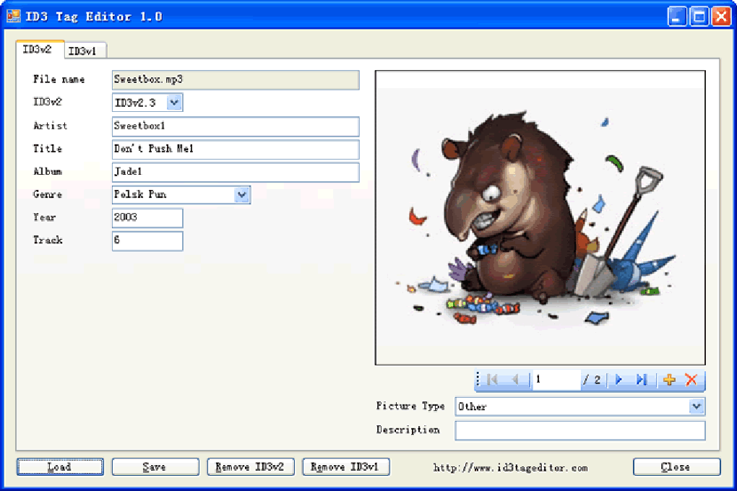737x491 pixels.
Task: Click Remove ID3v2 button
Action: 251,467
